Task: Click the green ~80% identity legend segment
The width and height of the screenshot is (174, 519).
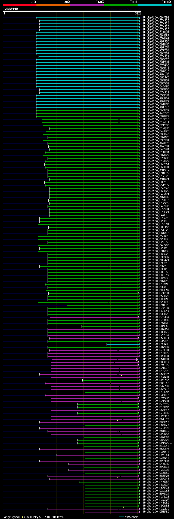Action: pyautogui.click(x=121, y=5)
